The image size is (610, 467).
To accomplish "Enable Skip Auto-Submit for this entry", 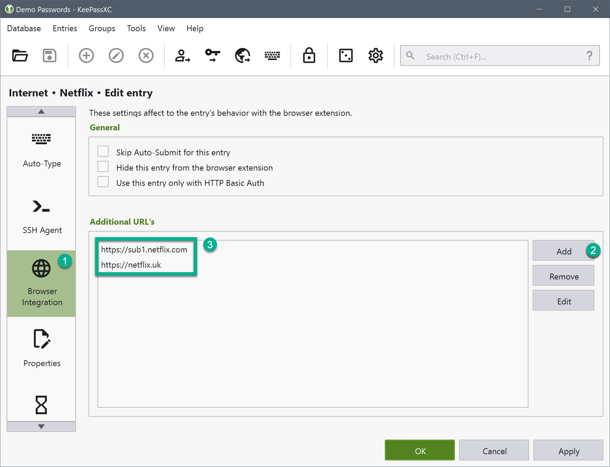I will click(103, 152).
